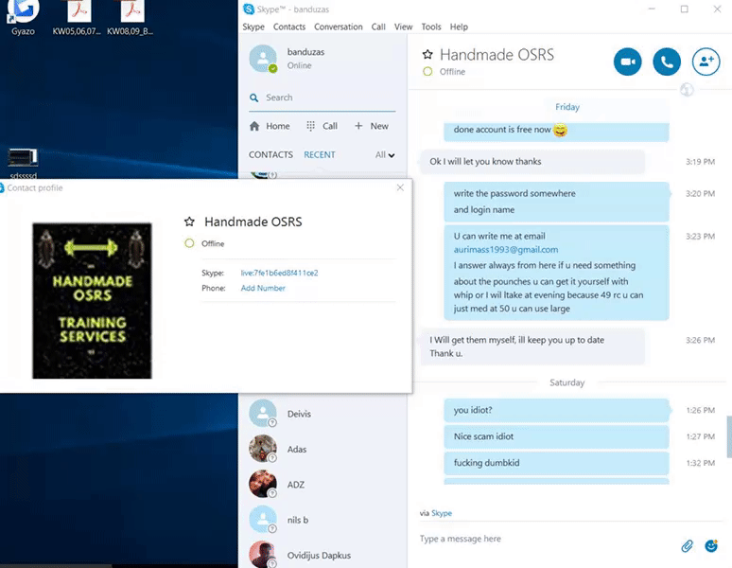Expand the All contacts filter dropdown
This screenshot has width=732, height=568.
(x=385, y=155)
